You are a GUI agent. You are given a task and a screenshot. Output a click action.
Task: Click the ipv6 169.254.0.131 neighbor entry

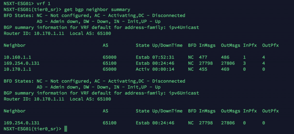(21, 123)
